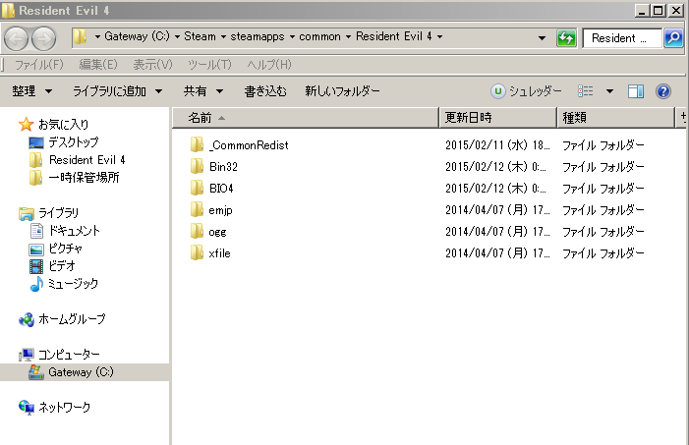Click the search box showing Resident
The height and width of the screenshot is (445, 689).
(622, 38)
